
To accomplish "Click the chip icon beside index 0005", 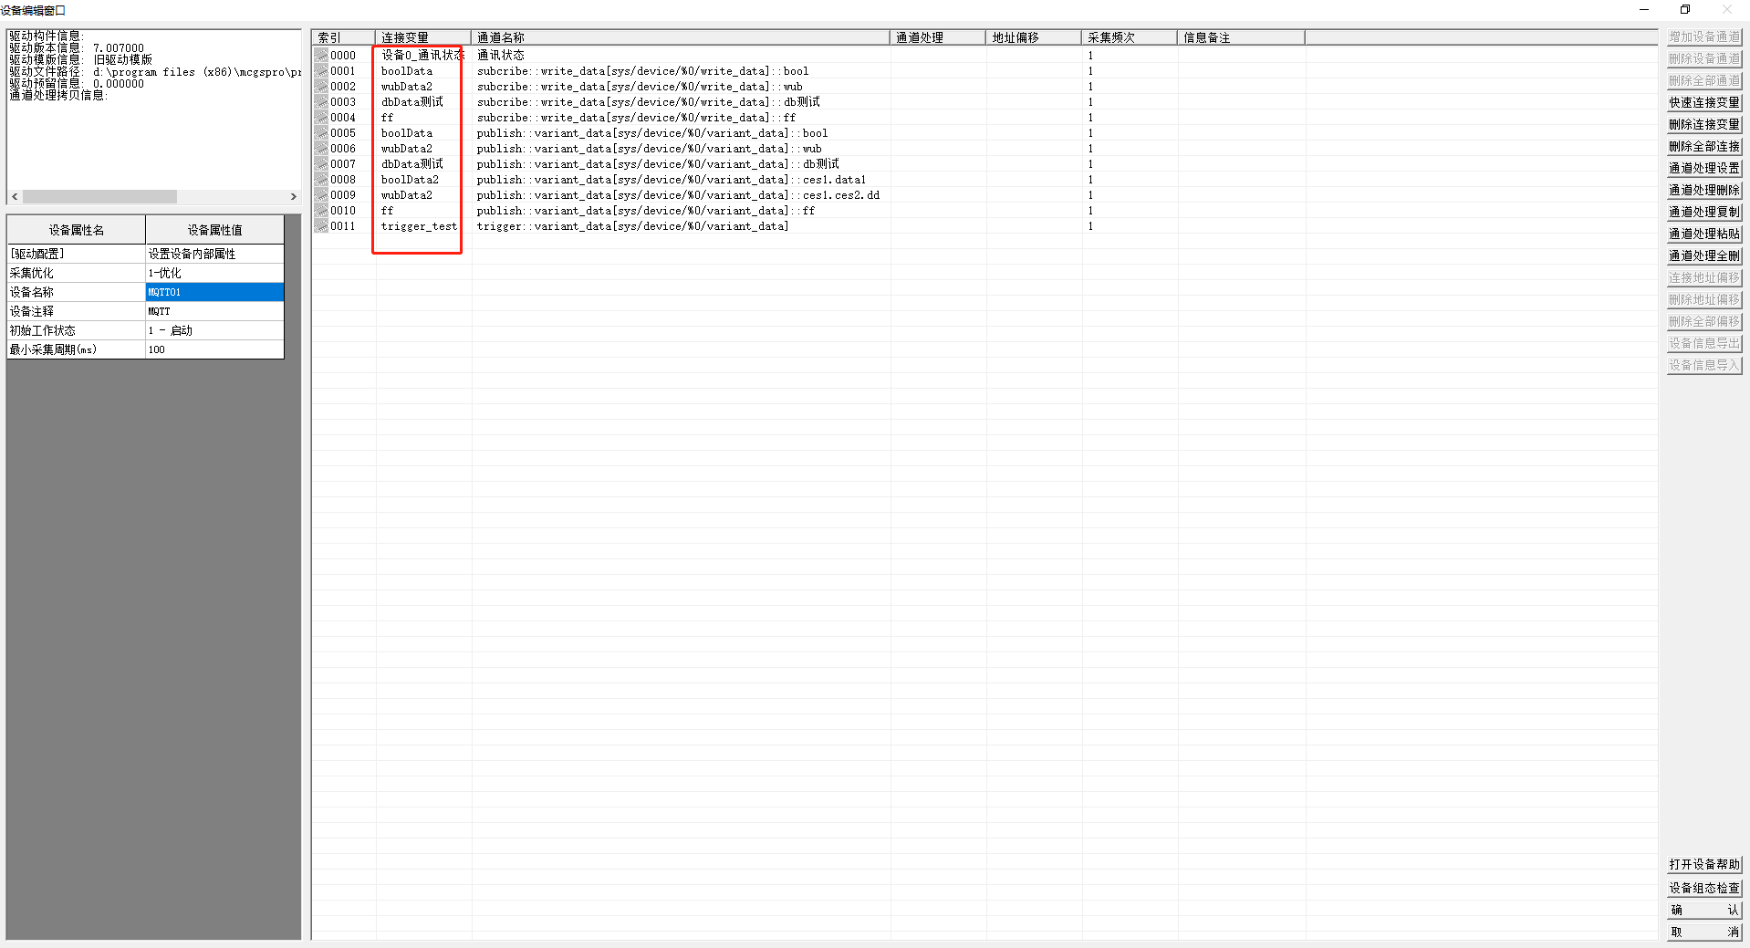I will click(x=321, y=133).
